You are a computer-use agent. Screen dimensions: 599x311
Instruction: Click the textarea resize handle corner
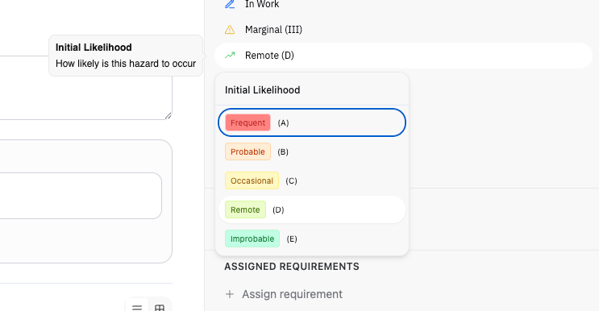click(x=168, y=116)
